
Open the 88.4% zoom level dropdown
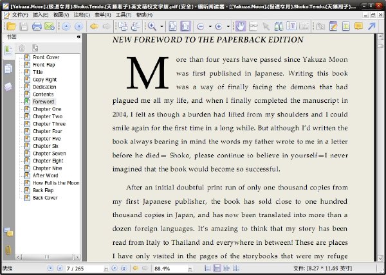[190, 269]
